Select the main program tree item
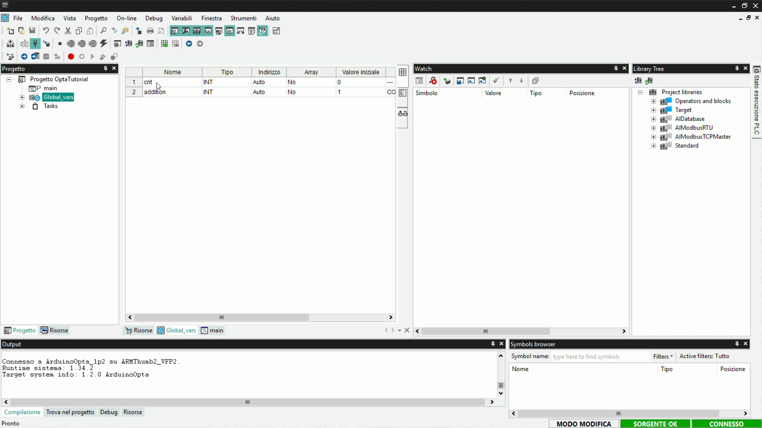The width and height of the screenshot is (762, 428). tap(50, 88)
